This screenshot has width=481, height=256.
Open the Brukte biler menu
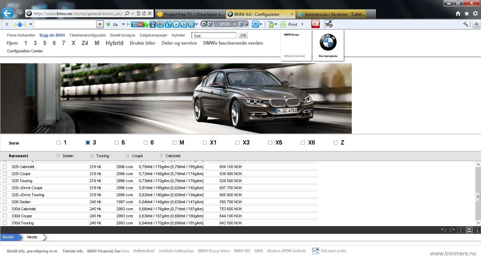tap(143, 43)
